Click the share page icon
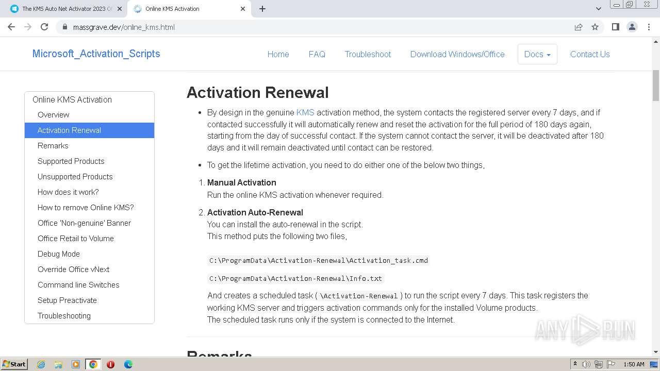 [x=579, y=27]
